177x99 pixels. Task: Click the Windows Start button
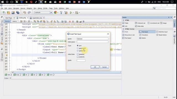[2, 2]
